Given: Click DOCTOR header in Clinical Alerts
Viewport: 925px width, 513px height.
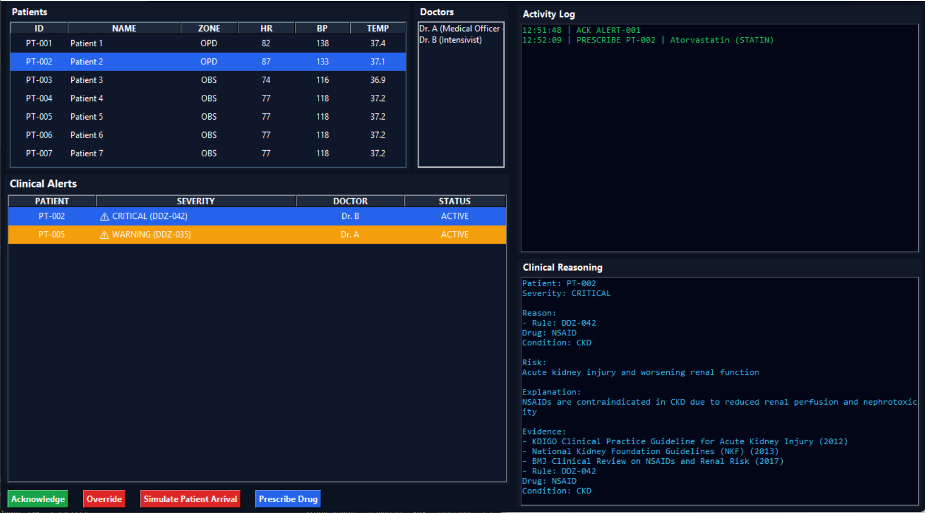Looking at the screenshot, I should [350, 201].
